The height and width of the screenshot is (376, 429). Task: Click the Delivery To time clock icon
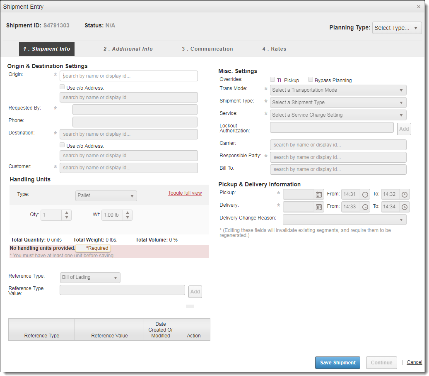click(x=405, y=207)
